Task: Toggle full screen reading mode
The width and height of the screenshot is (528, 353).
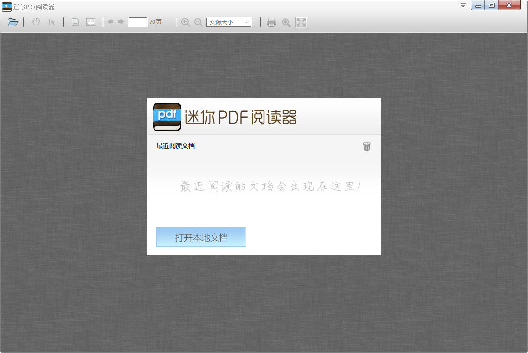Action: coord(301,22)
